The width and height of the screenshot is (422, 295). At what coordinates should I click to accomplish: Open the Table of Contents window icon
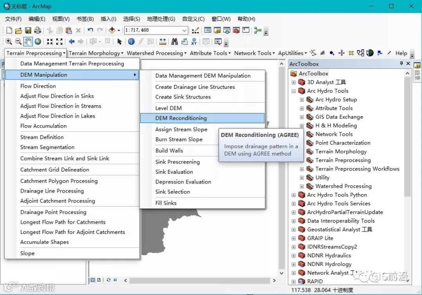[207, 30]
